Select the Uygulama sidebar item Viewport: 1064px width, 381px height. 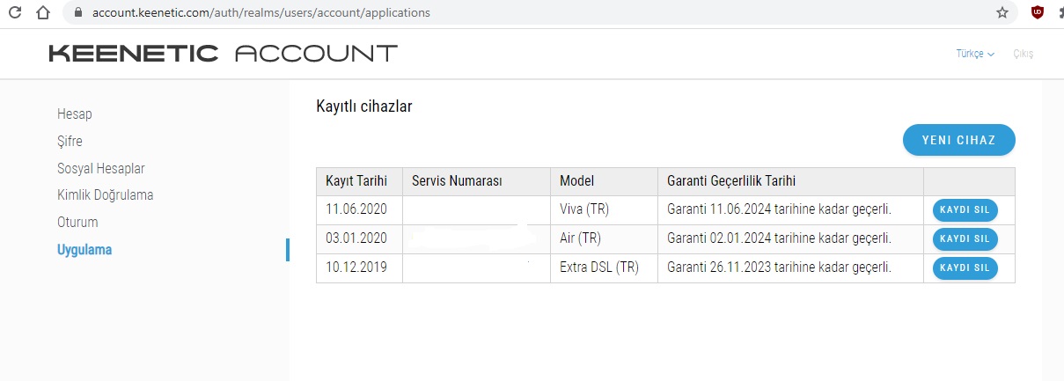(x=84, y=249)
